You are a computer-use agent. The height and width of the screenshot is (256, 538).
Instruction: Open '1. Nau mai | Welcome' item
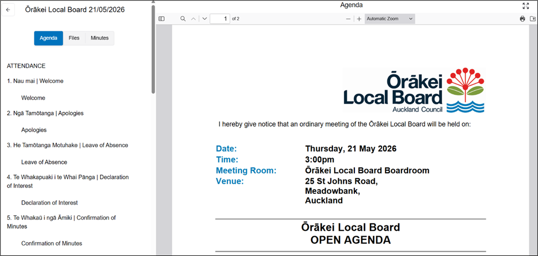click(35, 81)
